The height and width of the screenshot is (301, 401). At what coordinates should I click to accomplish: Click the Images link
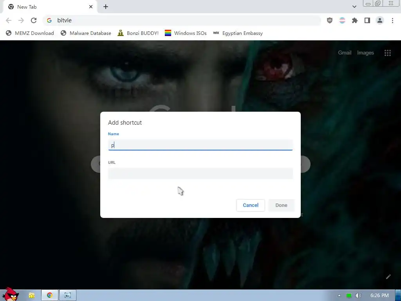pyautogui.click(x=365, y=53)
